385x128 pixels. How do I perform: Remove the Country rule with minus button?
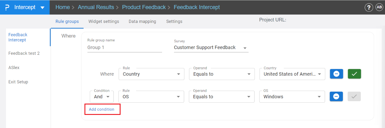point(336,74)
